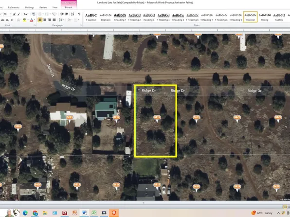
Task: Toggle Align Text Left
Action: (x=40, y=20)
